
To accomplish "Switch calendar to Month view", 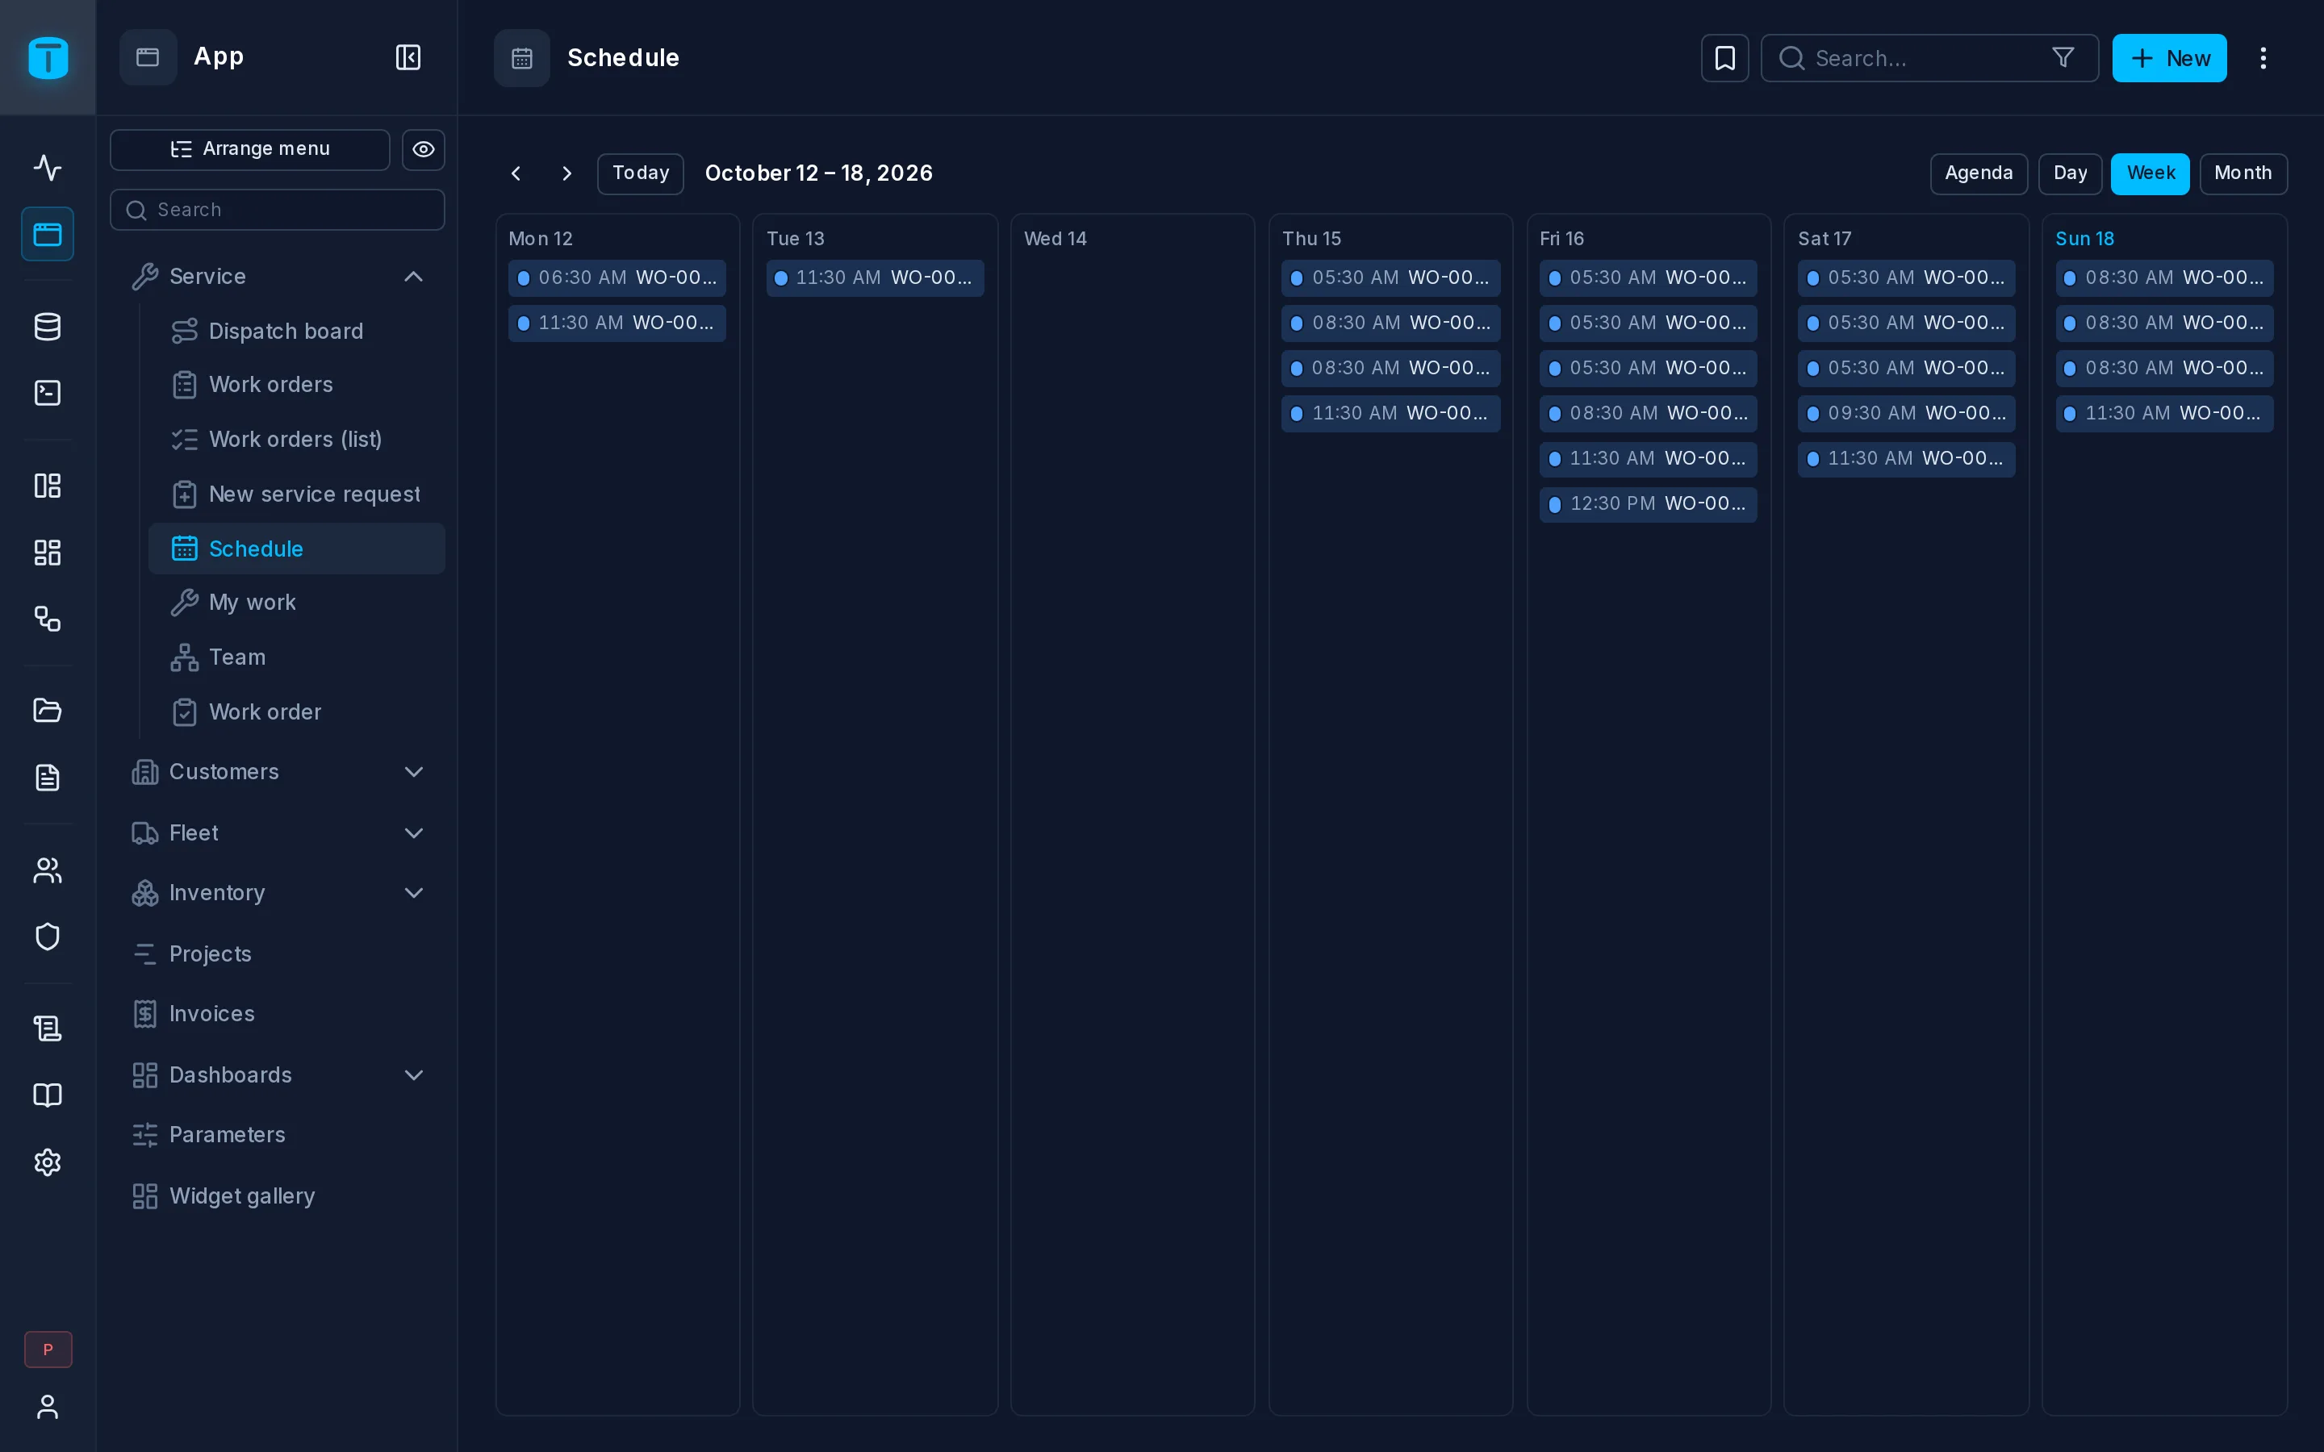I will click(x=2243, y=173).
